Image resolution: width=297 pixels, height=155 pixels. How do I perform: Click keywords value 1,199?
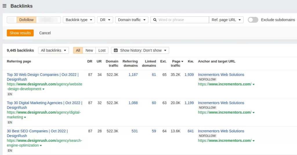(x=189, y=103)
